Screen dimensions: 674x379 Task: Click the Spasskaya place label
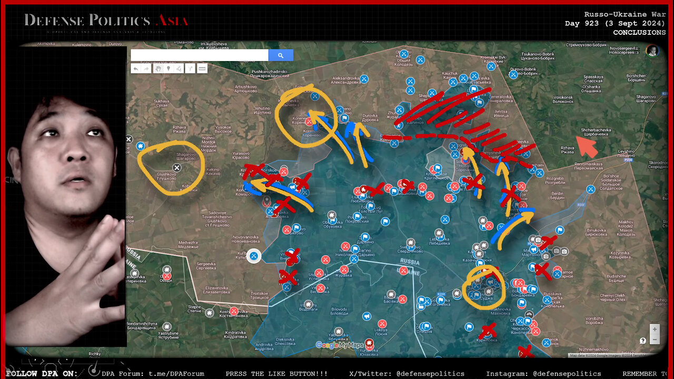(x=593, y=79)
